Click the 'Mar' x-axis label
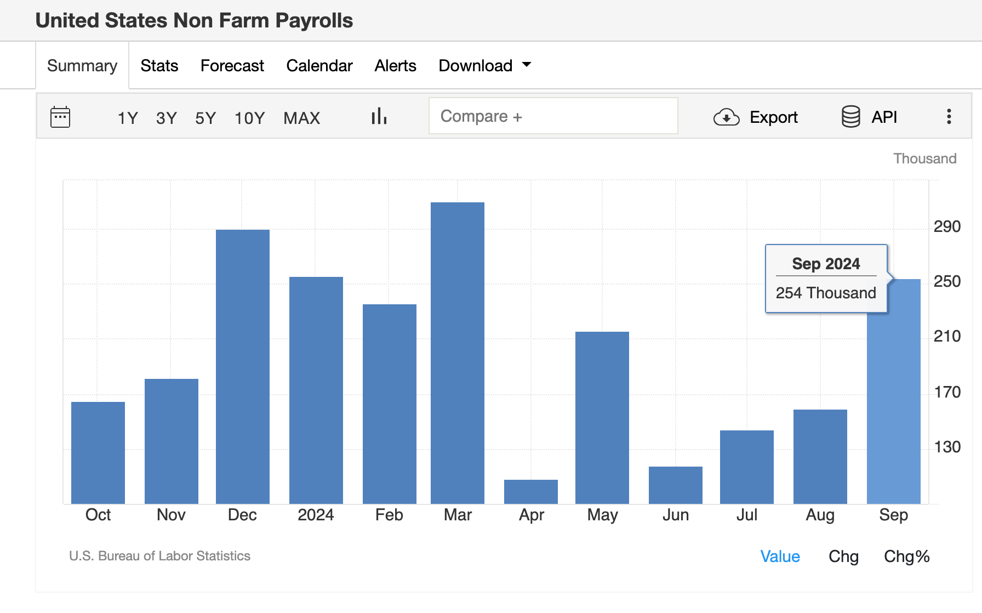Screen dimensions: 982x613 pos(458,515)
